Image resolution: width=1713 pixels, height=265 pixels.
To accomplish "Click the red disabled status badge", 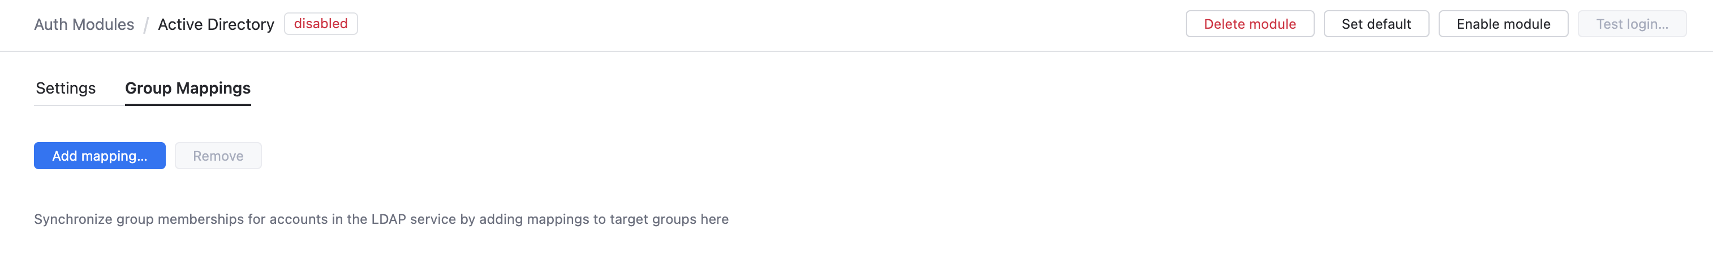I will 321,24.
